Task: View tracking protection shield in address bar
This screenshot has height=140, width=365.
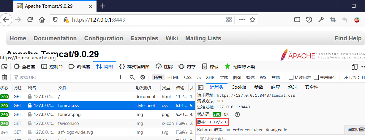Action: pos(55,20)
